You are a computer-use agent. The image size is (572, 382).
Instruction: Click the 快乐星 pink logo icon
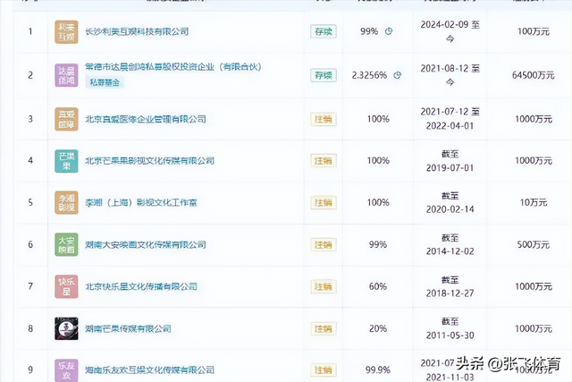tap(66, 286)
